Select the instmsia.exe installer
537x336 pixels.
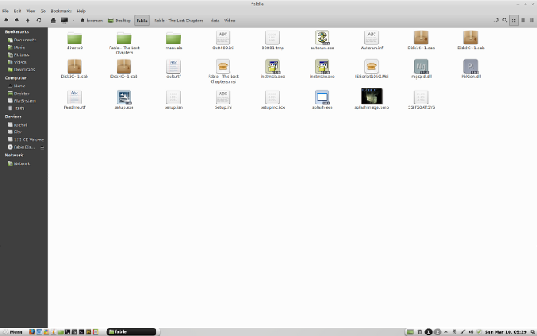pos(272,69)
